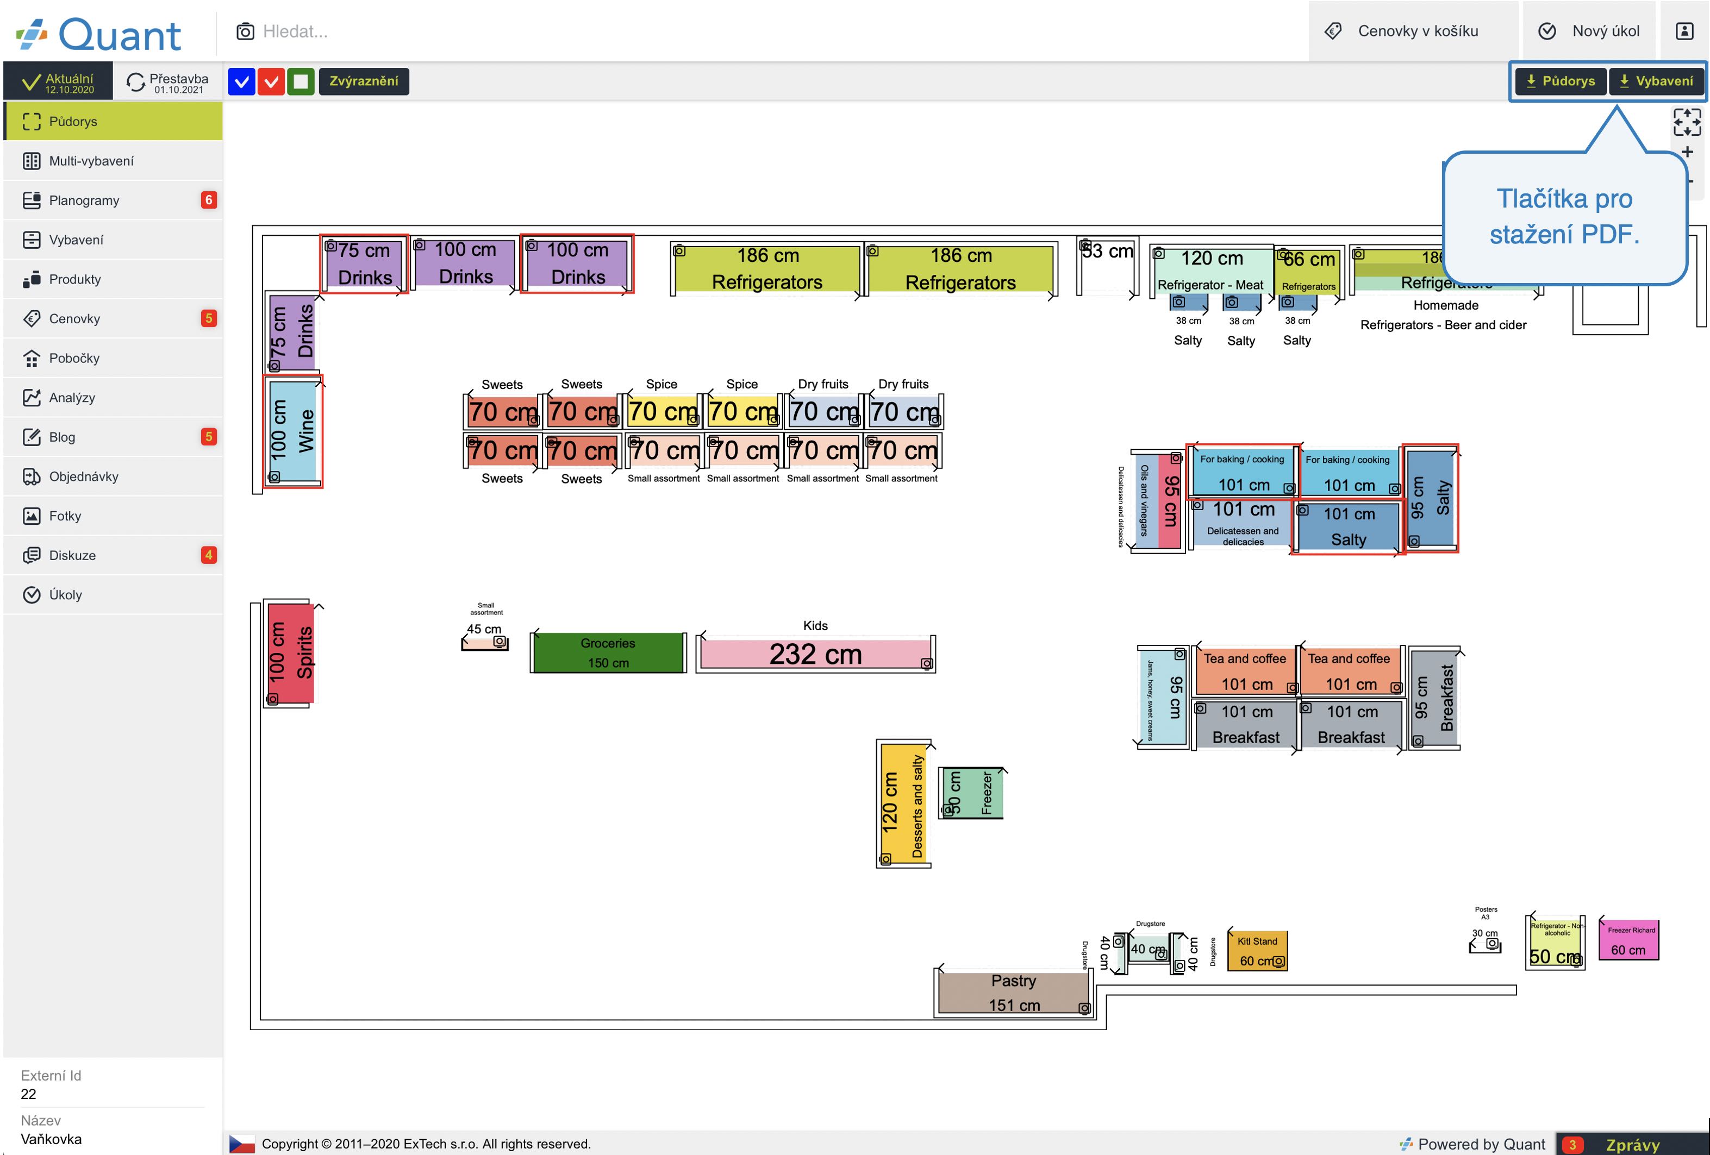Screen dimensions: 1710x1155
Task: Click camera icon on Pastry fixture
Action: pyautogui.click(x=1084, y=1009)
